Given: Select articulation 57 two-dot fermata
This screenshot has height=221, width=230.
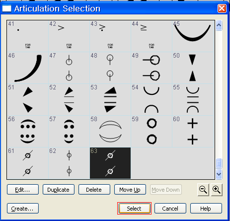Looking at the screenshot, I should tap(69, 131).
